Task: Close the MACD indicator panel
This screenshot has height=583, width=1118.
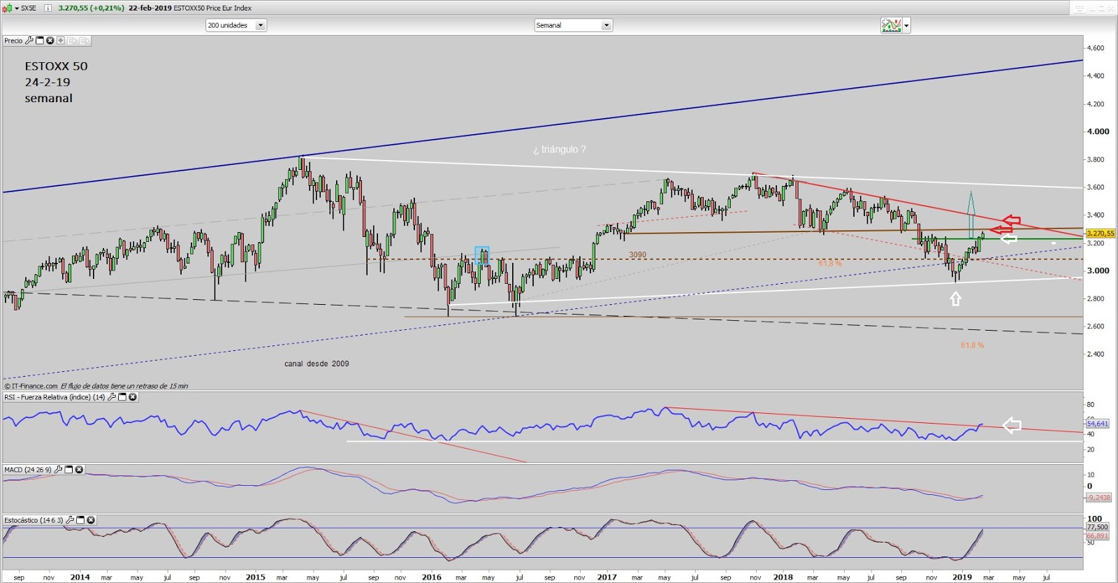Action: [x=79, y=470]
